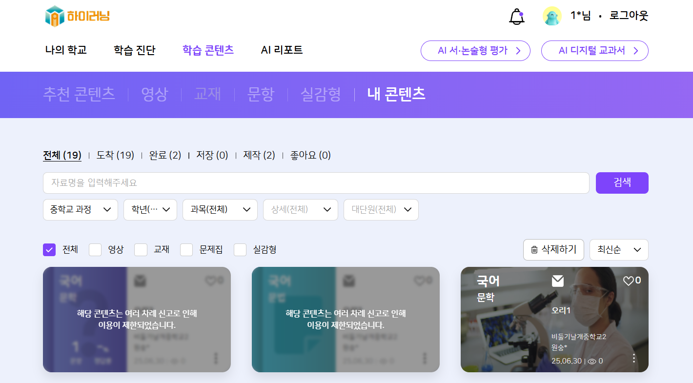Viewport: 693px width, 383px height.
Task: Expand the 중학교 과정 dropdown
Action: pyautogui.click(x=81, y=210)
